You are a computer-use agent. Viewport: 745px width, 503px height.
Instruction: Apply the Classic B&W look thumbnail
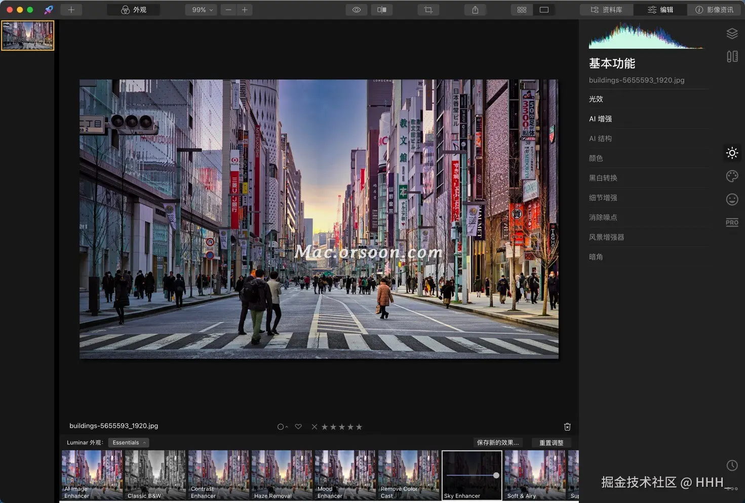[x=155, y=475]
